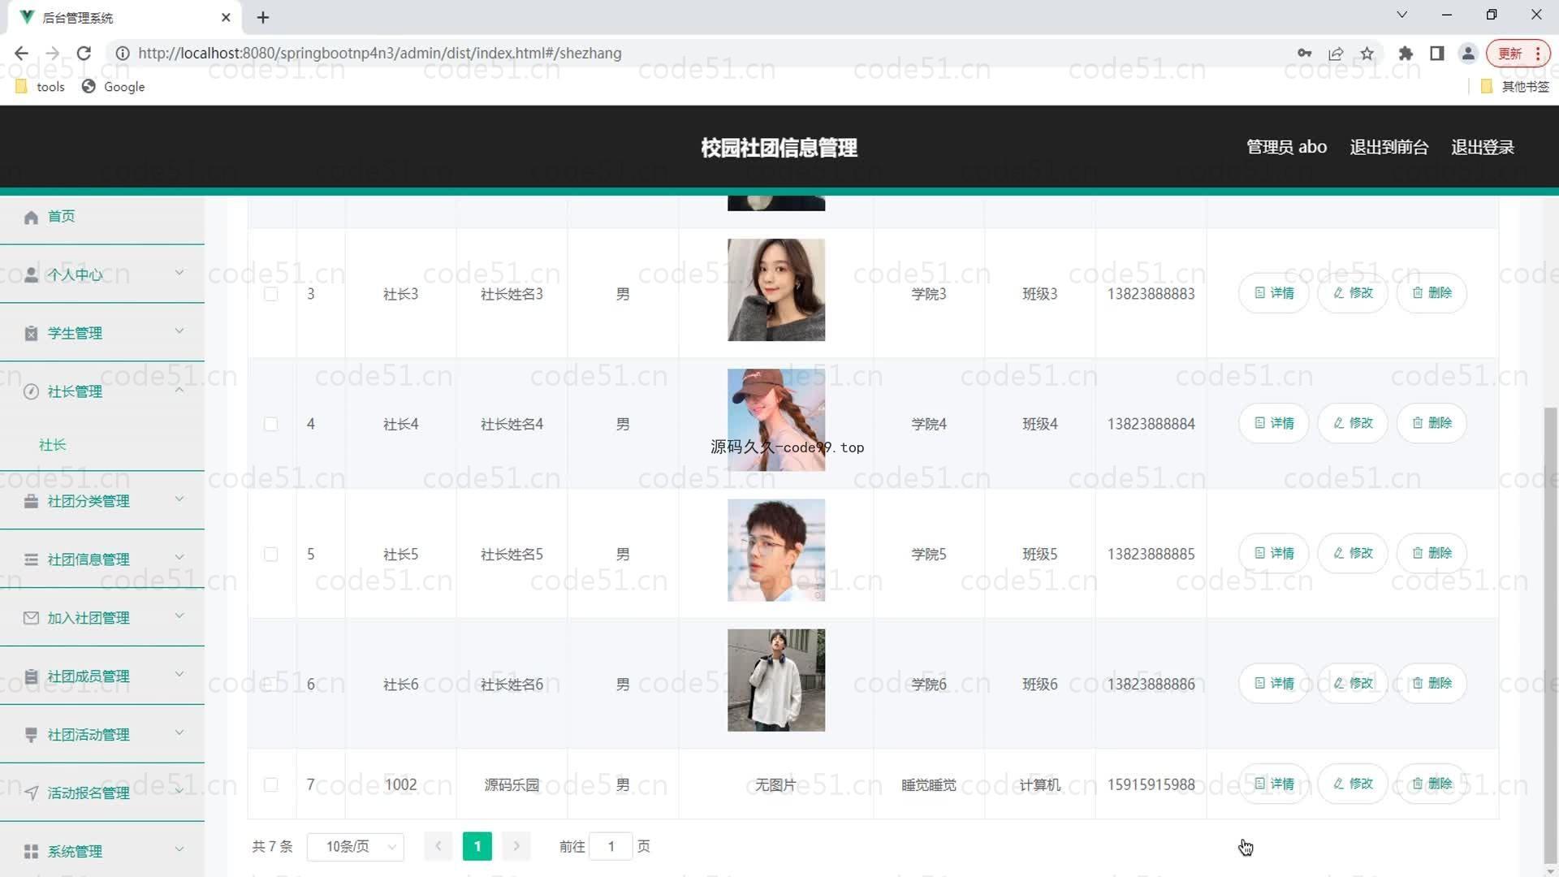
Task: Click the person icon for 个人中心
Action: click(x=31, y=274)
